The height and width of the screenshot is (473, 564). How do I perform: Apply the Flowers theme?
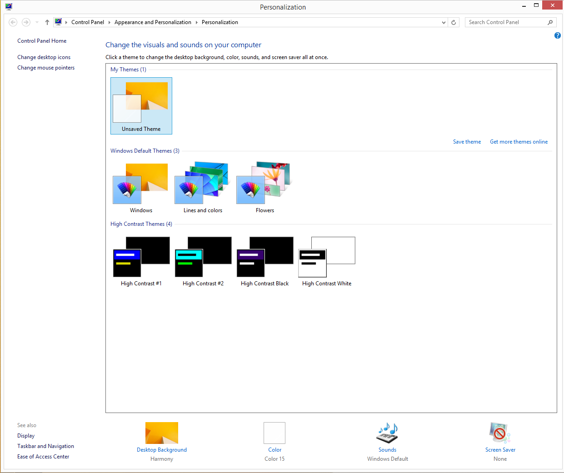[x=265, y=188]
